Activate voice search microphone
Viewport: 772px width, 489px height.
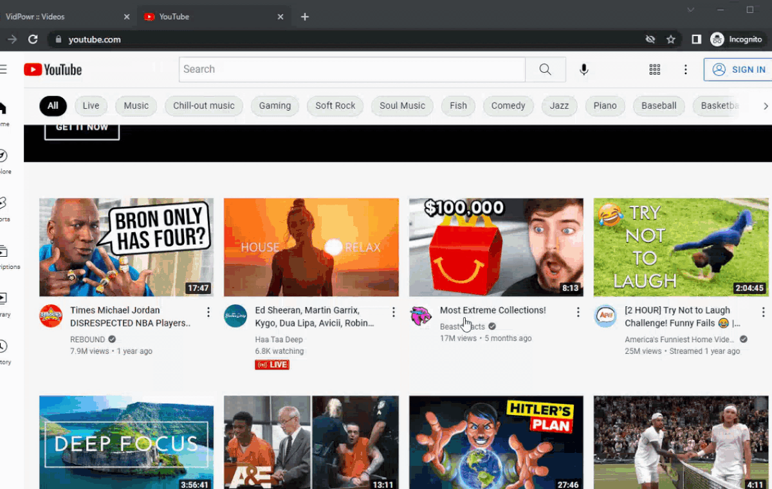click(x=584, y=69)
